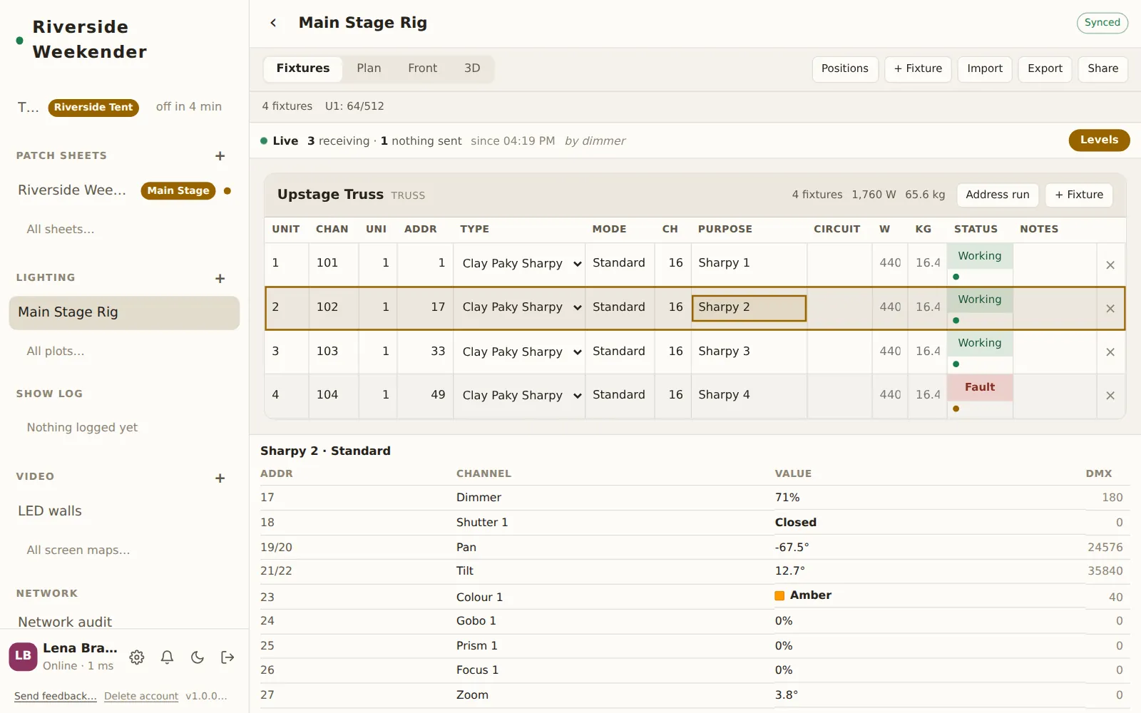Open type dropdown for unit 3

pyautogui.click(x=519, y=352)
